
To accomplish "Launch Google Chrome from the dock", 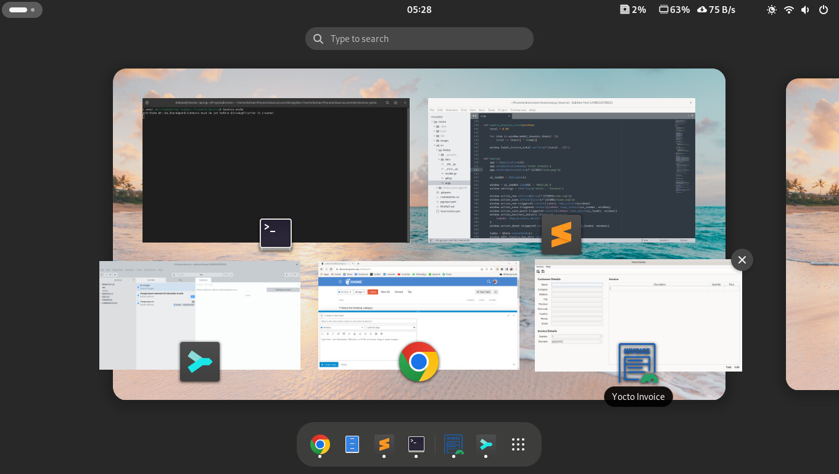I will tap(320, 444).
